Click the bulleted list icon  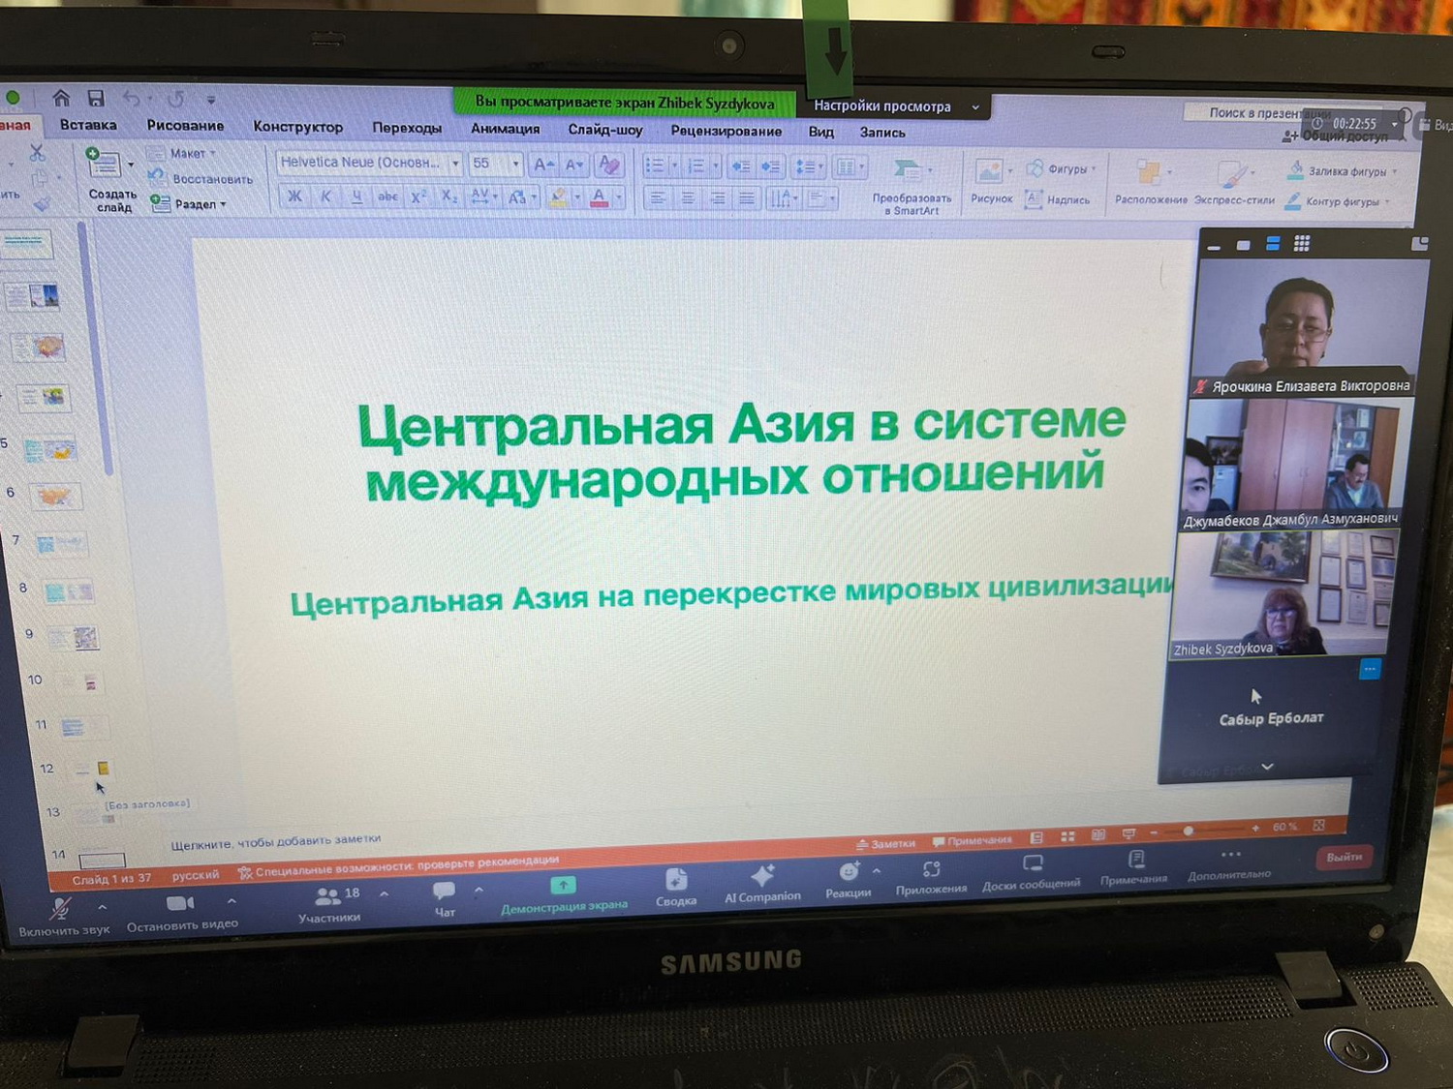pos(656,166)
